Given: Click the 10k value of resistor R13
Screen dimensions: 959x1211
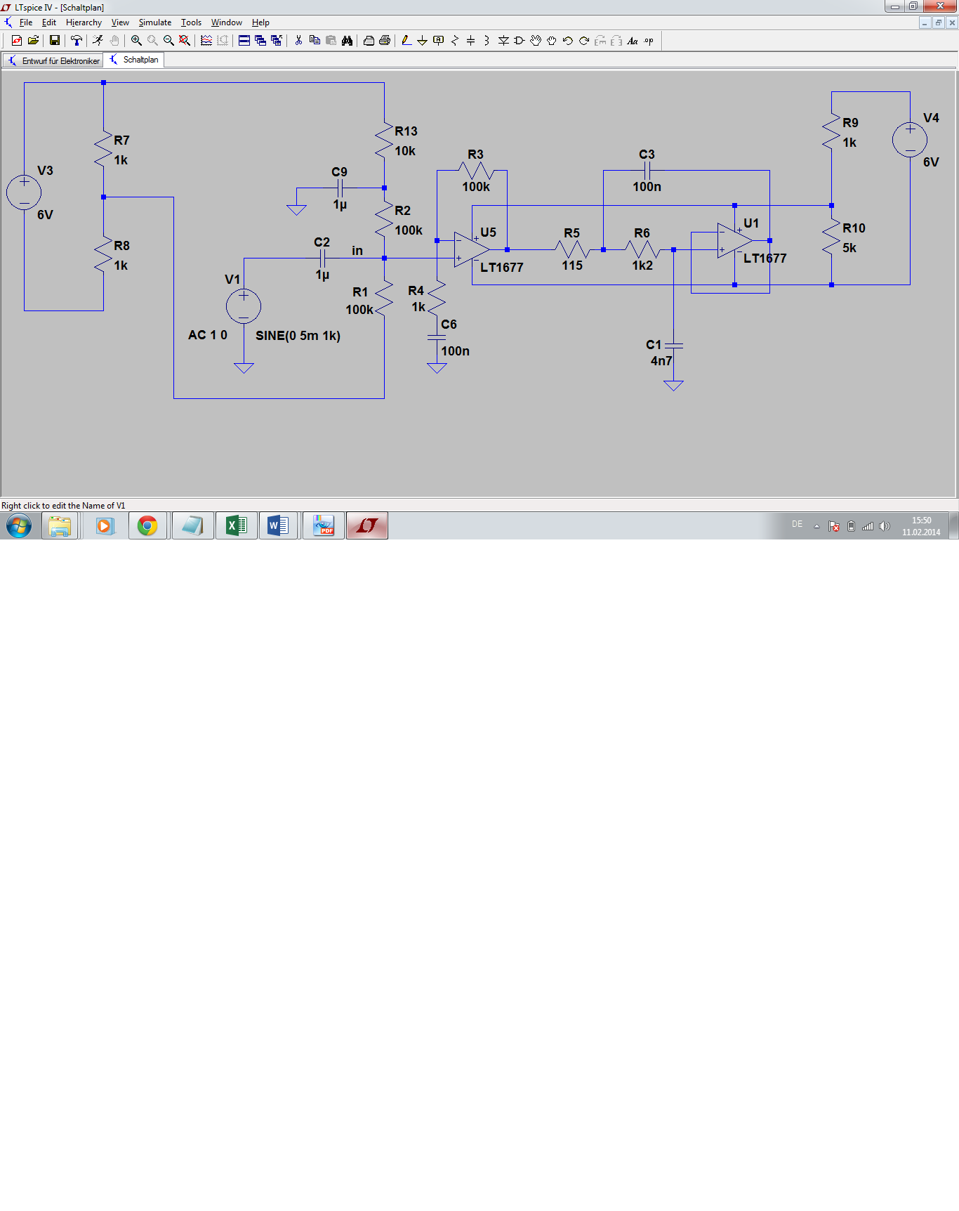Looking at the screenshot, I should coord(405,151).
